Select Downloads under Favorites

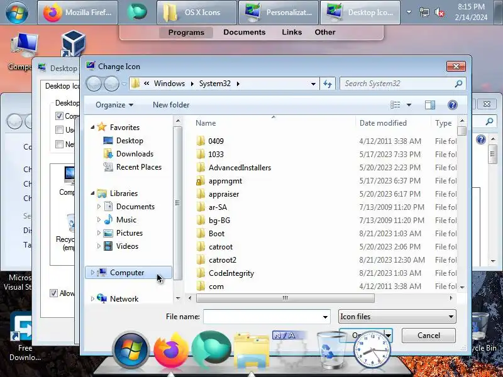(x=135, y=154)
